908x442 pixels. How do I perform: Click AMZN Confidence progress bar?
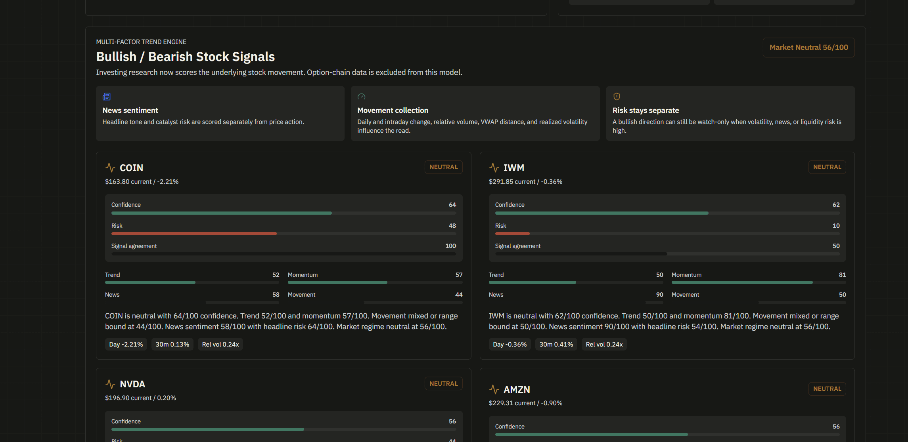coord(667,434)
